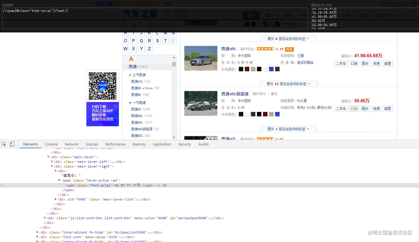The width and height of the screenshot is (419, 242).
Task: Switch to the Audits tab
Action: pyautogui.click(x=203, y=144)
